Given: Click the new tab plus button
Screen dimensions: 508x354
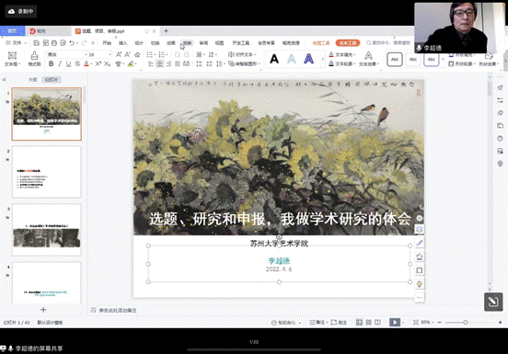Looking at the screenshot, I should pos(166,31).
